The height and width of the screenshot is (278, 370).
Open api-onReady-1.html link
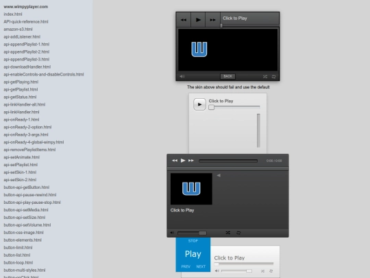tap(21, 119)
